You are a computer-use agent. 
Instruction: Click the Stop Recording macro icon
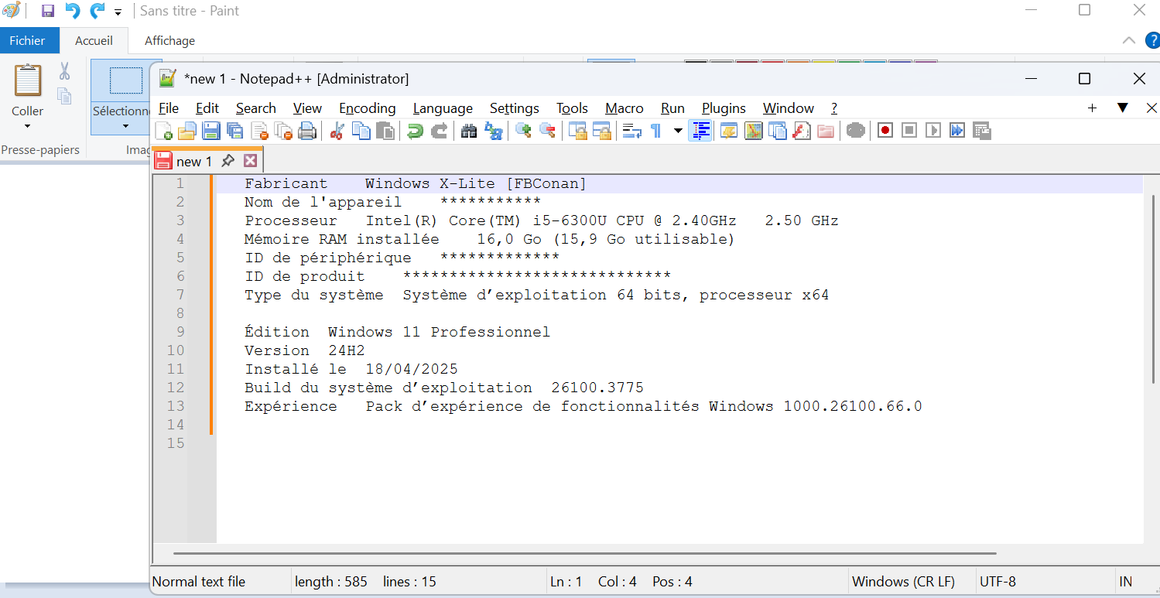click(909, 131)
